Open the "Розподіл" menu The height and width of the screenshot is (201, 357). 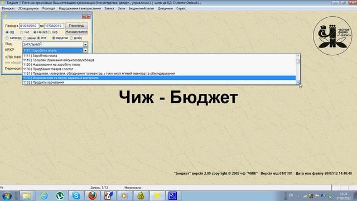coord(49,8)
